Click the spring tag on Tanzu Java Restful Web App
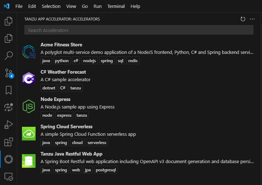This screenshot has height=185, width=262. click(61, 170)
